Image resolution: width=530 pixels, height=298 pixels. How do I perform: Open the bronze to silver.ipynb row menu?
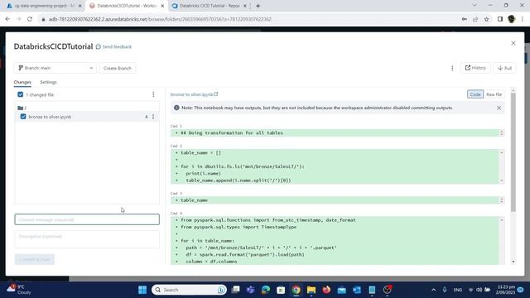(x=153, y=117)
